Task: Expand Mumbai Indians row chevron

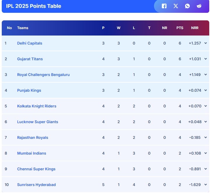Action: point(205,153)
